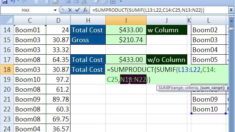
Task: Select row 21 header
Action: [7, 99]
